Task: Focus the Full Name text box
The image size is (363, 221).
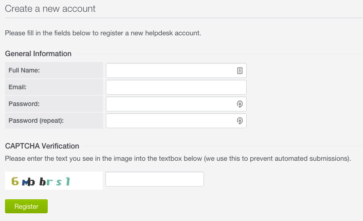Action: coord(176,70)
